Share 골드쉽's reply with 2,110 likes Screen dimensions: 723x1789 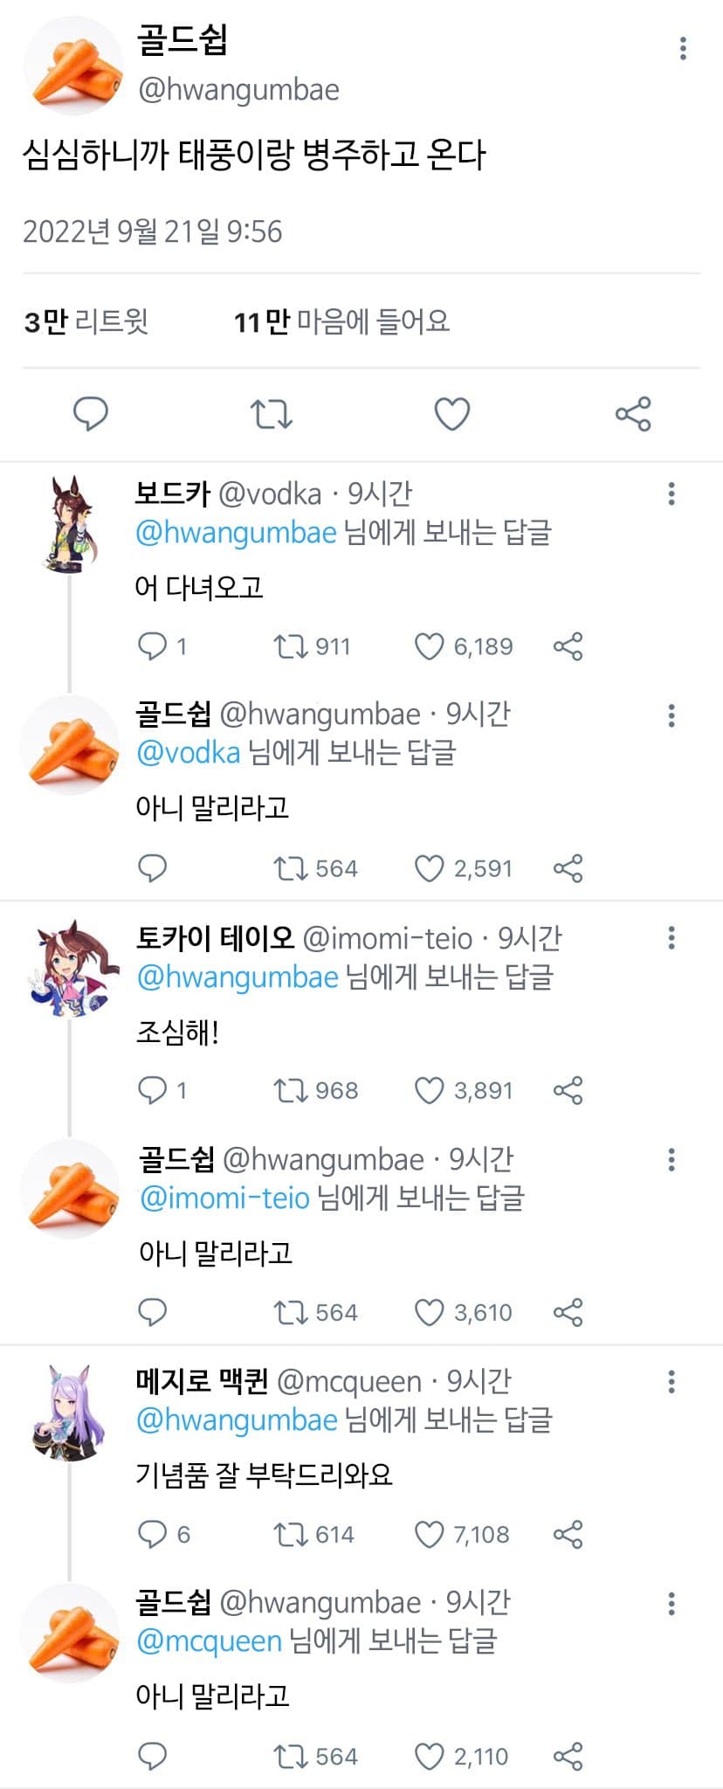coord(568,1757)
